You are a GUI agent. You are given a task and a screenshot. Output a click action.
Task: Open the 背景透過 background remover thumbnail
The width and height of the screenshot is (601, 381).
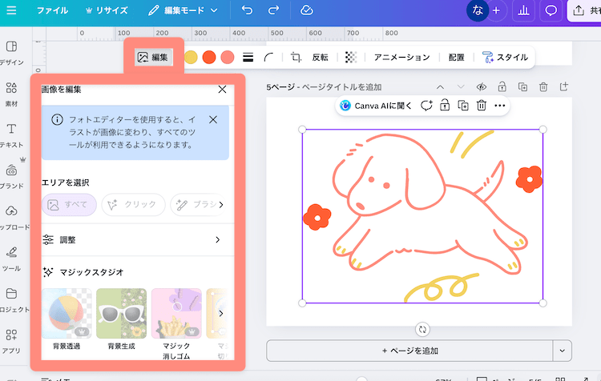pos(67,314)
